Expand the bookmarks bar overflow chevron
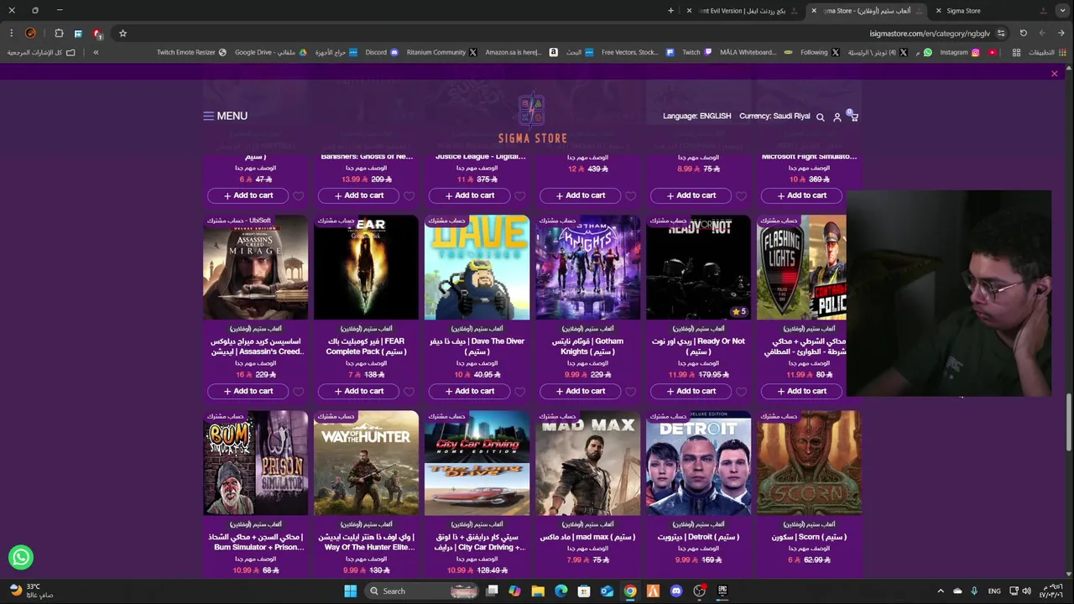Screen dimensions: 1074x604 [x=96, y=52]
